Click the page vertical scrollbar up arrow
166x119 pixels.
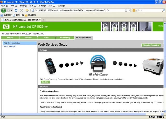165,23
